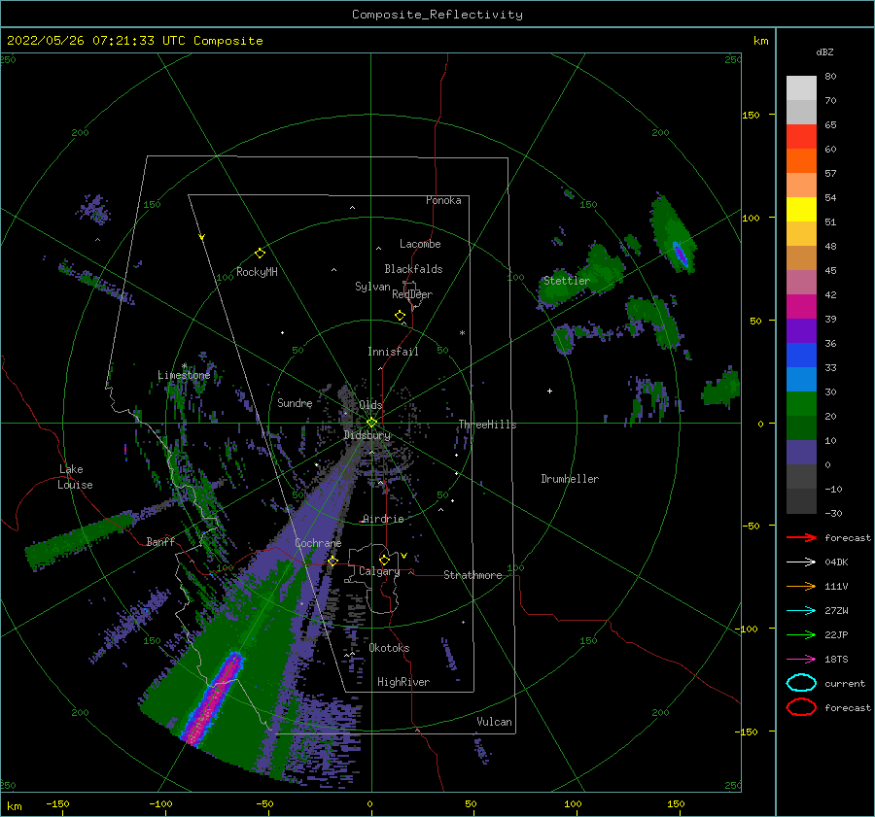Viewport: 875px width, 817px height.
Task: Click the Vulcan label
Action: click(495, 722)
